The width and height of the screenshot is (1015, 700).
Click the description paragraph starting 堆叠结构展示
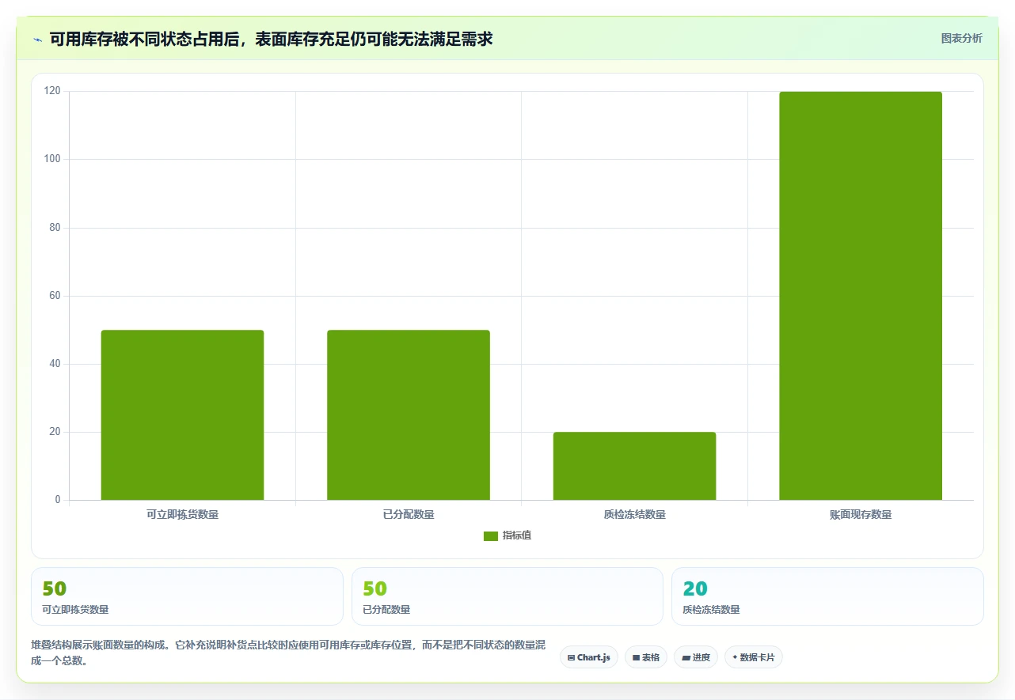288,653
